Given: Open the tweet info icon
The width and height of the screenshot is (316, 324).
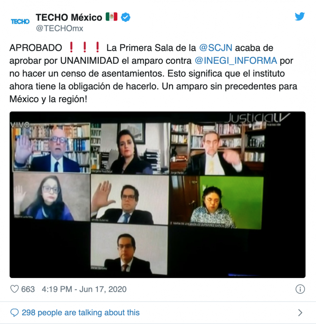Looking at the screenshot, I should [300, 289].
